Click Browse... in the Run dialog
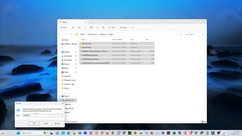 (57, 124)
